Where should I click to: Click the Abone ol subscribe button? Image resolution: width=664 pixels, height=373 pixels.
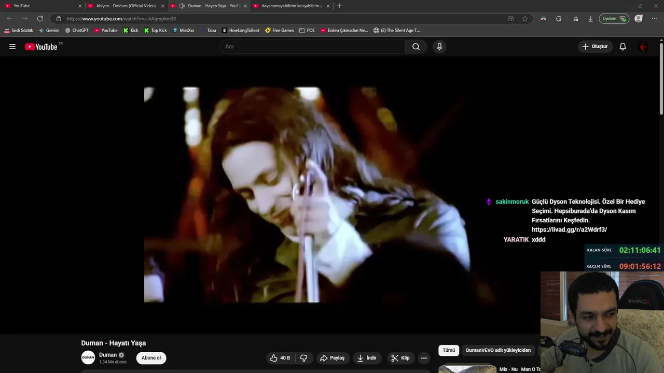(x=151, y=358)
